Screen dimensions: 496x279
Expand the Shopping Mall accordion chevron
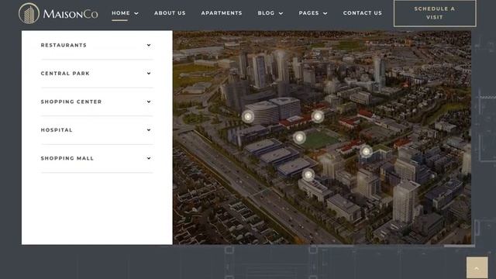pyautogui.click(x=149, y=158)
